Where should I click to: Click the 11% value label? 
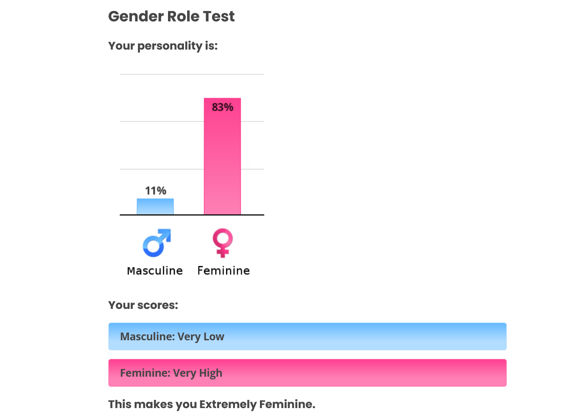(x=156, y=191)
